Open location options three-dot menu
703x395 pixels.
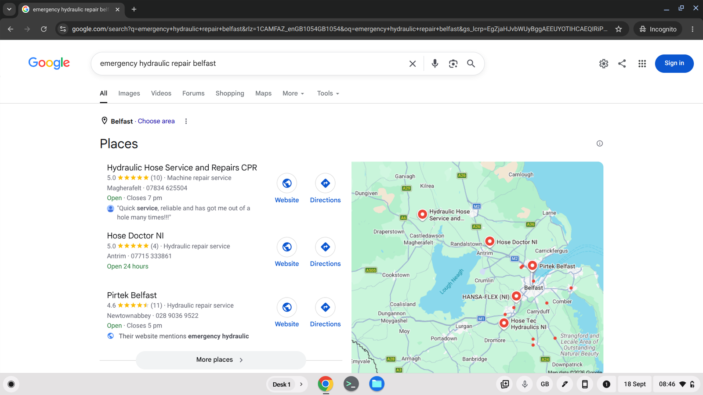click(x=186, y=121)
